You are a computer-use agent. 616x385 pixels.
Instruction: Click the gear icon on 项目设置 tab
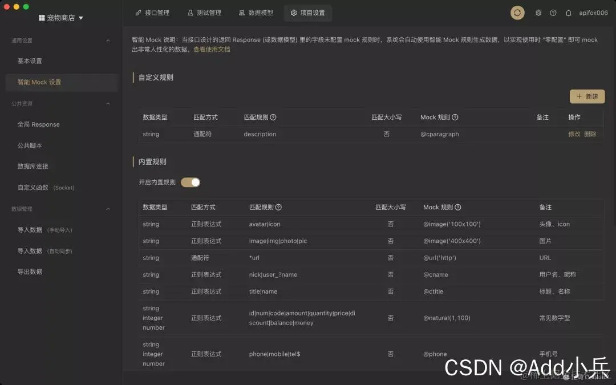(293, 13)
